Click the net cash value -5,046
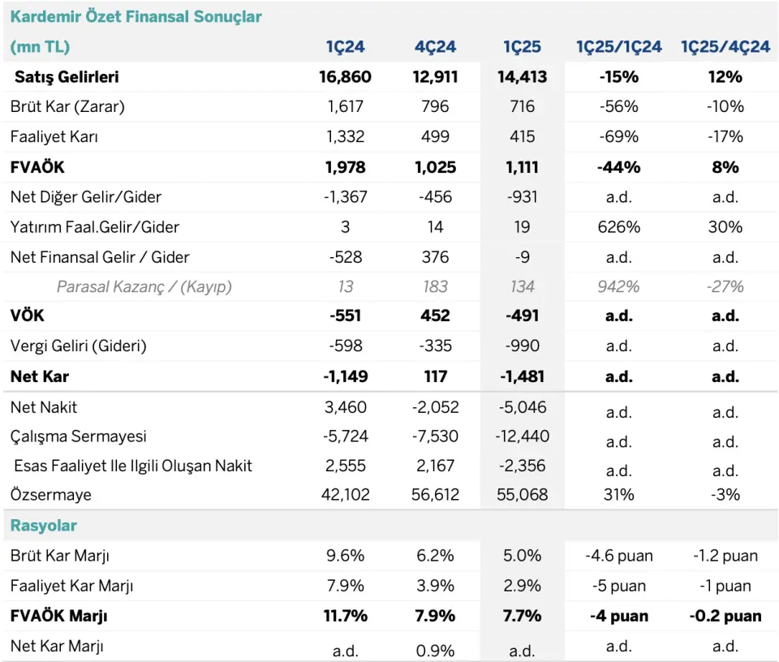This screenshot has height=662, width=779. [522, 407]
